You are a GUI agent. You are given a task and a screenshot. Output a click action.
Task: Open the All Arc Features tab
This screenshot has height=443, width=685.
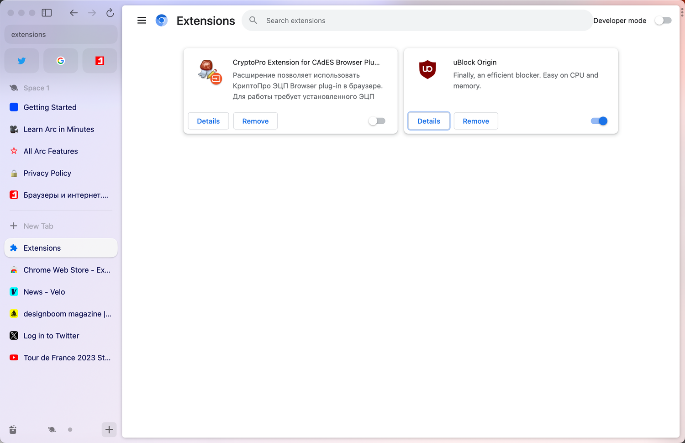tap(61, 151)
